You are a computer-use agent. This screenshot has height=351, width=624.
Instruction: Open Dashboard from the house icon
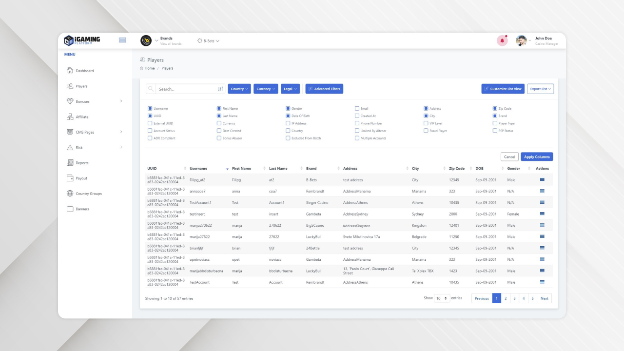point(70,71)
